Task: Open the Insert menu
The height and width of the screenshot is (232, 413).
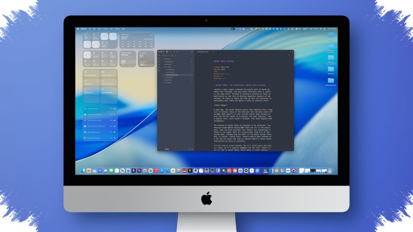Action: point(99,29)
